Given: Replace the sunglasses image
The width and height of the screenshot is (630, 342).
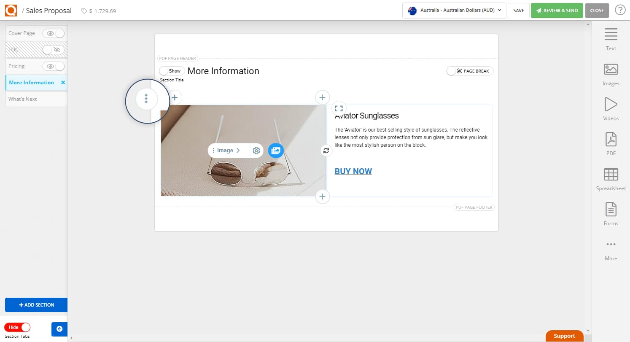Looking at the screenshot, I should (x=276, y=150).
